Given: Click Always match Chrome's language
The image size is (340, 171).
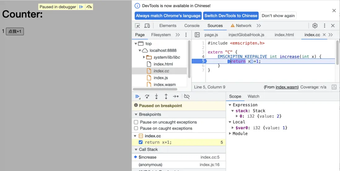Looking at the screenshot, I should 168,15.
